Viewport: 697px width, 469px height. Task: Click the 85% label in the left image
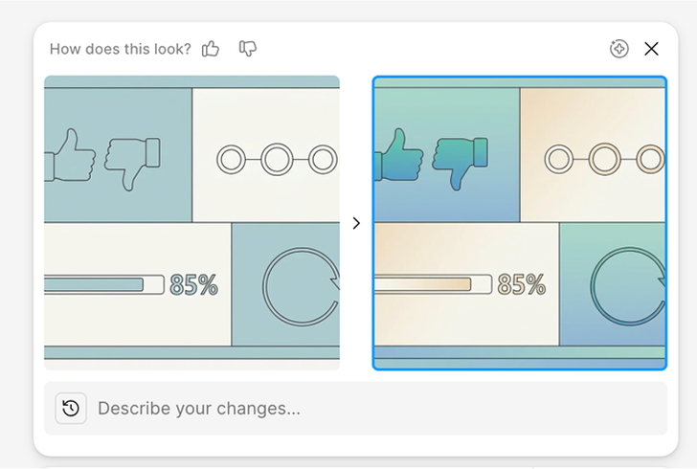[x=193, y=284]
